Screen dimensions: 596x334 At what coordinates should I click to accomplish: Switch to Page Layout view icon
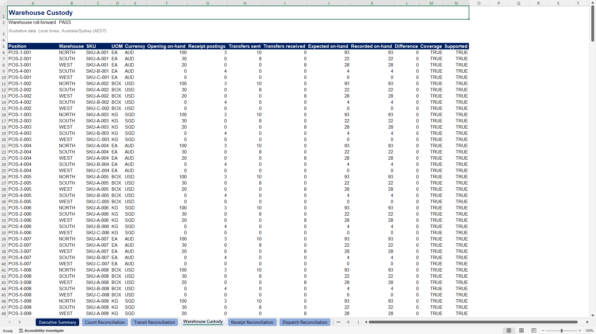click(x=521, y=331)
